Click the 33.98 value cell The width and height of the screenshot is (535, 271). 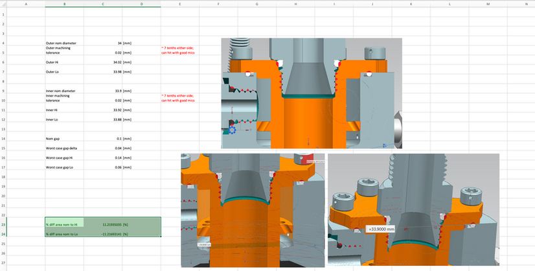coord(103,72)
